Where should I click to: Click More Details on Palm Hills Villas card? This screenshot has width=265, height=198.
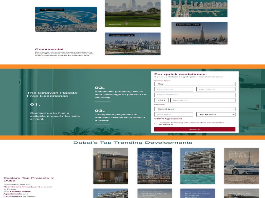tap(105, 181)
